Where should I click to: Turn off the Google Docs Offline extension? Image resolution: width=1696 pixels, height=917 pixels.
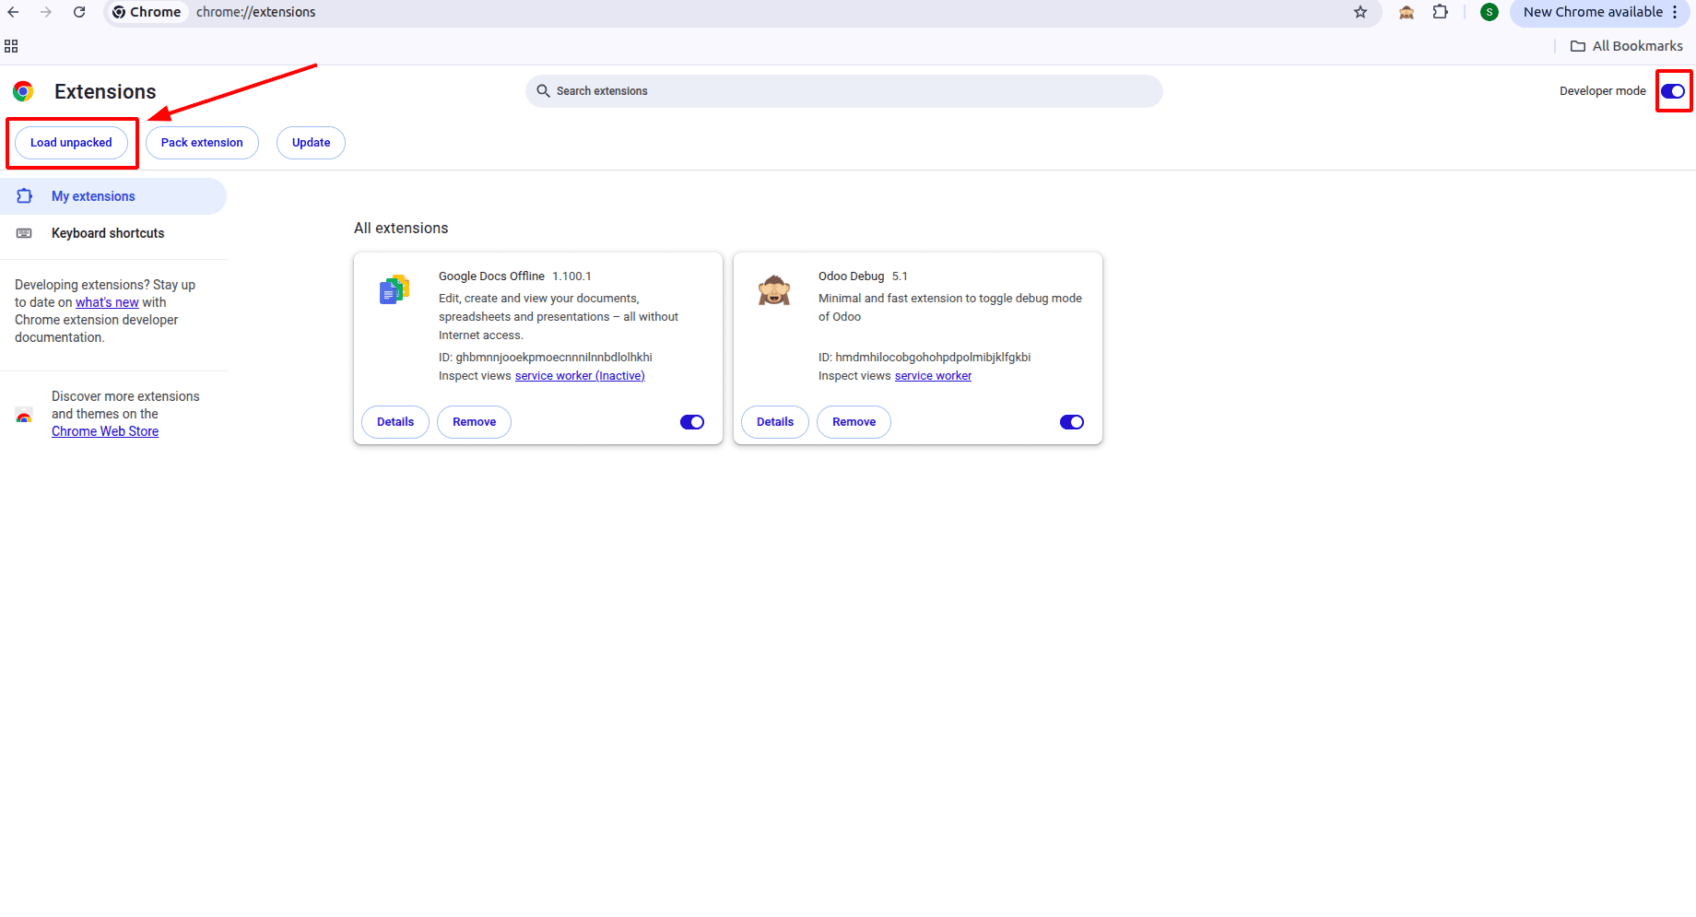(691, 421)
